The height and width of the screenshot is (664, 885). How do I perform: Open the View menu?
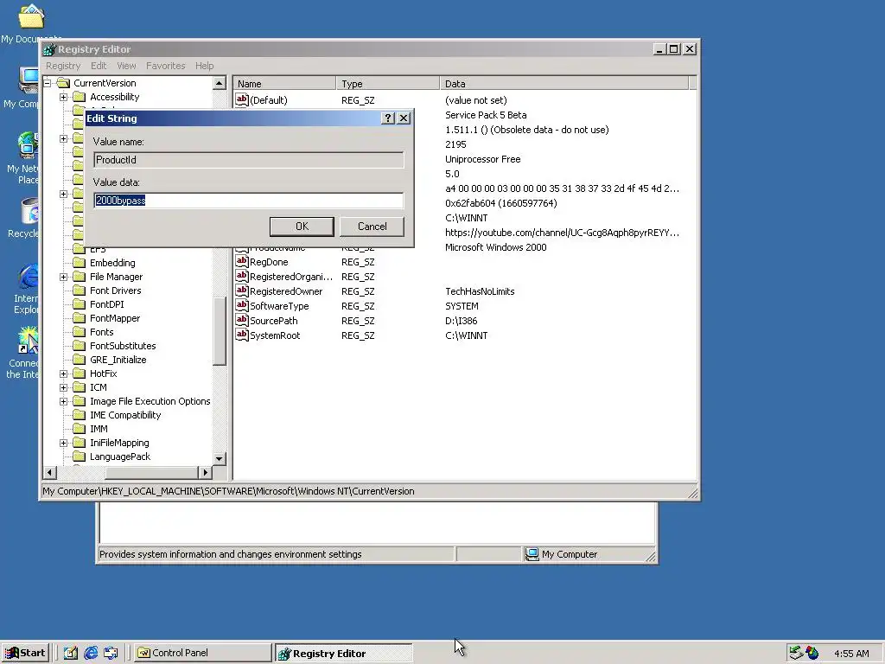[126, 66]
